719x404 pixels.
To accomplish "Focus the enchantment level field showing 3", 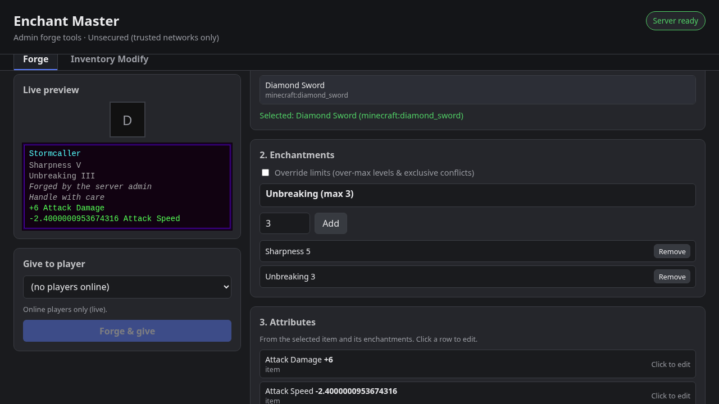I will (x=285, y=223).
